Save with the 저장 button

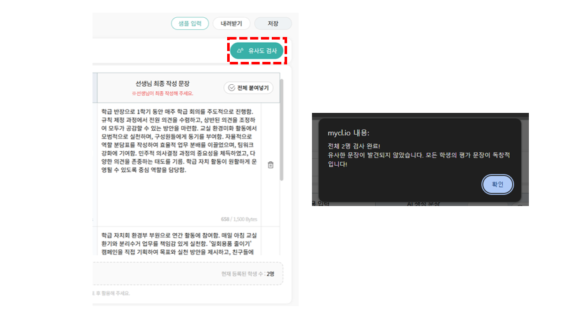pyautogui.click(x=273, y=24)
